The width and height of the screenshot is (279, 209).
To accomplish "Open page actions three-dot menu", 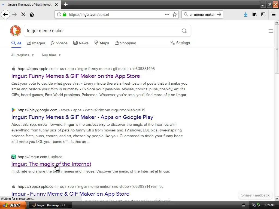I will pos(167,14).
